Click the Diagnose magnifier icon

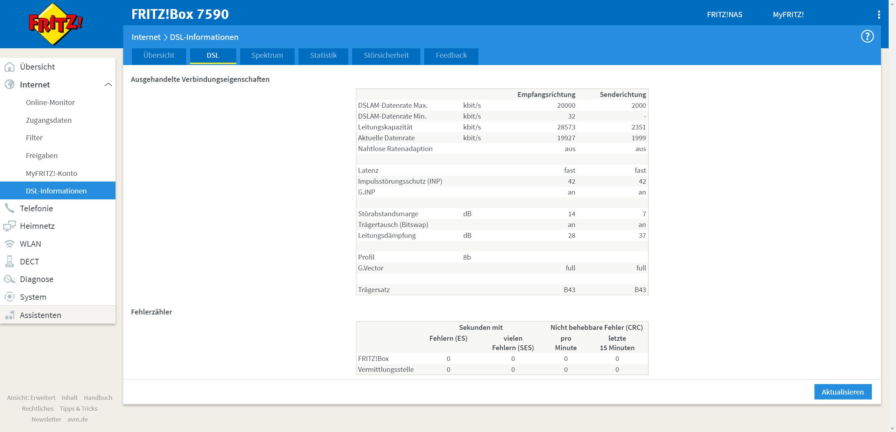tap(9, 279)
